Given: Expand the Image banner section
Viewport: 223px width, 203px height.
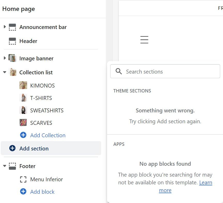Looking at the screenshot, I should (x=5, y=58).
